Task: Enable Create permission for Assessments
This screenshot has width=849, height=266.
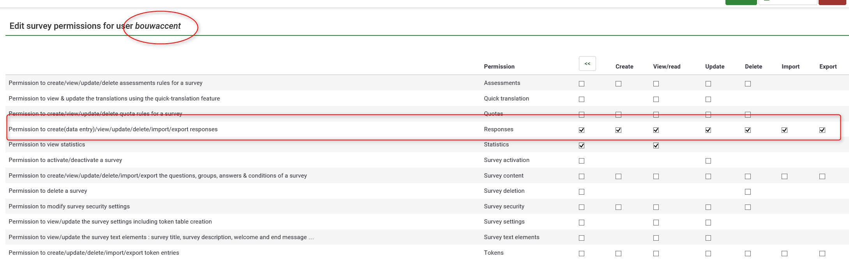Action: [618, 84]
